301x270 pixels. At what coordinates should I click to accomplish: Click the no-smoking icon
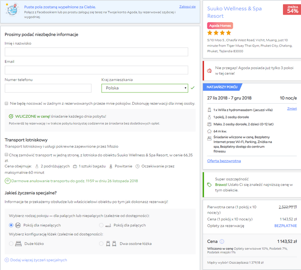coord(18,225)
